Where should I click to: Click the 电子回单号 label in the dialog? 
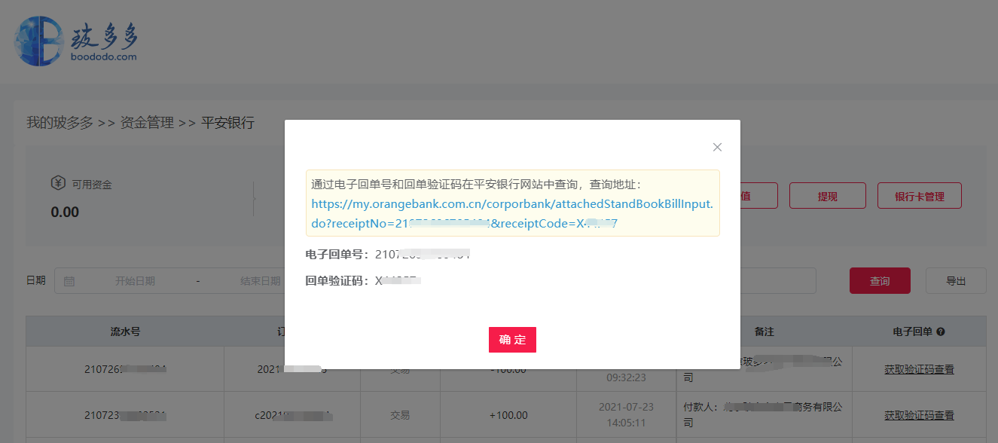[337, 255]
